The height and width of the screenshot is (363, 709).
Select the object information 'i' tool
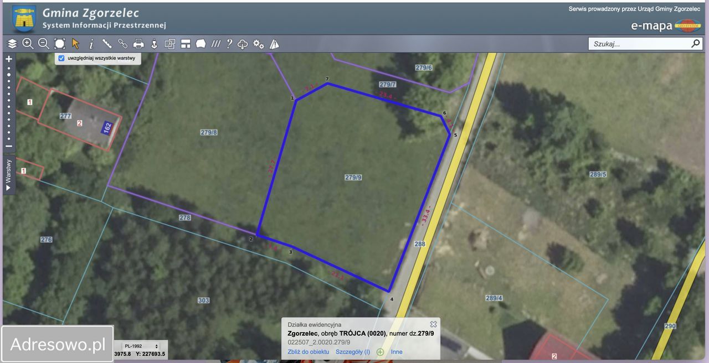[x=91, y=44]
